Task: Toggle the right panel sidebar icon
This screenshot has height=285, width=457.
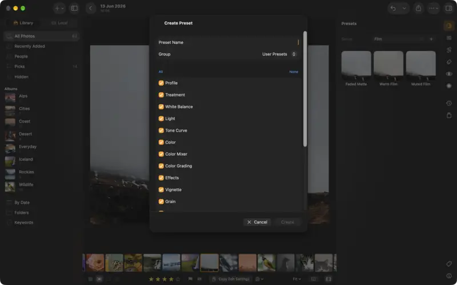Action: (x=449, y=9)
